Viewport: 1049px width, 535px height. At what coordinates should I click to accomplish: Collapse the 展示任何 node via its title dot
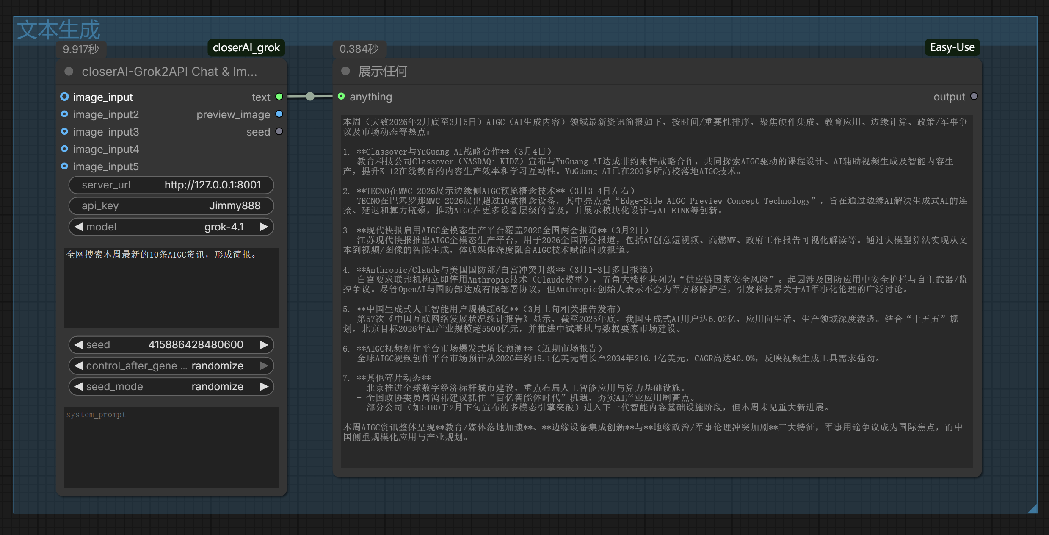[345, 71]
